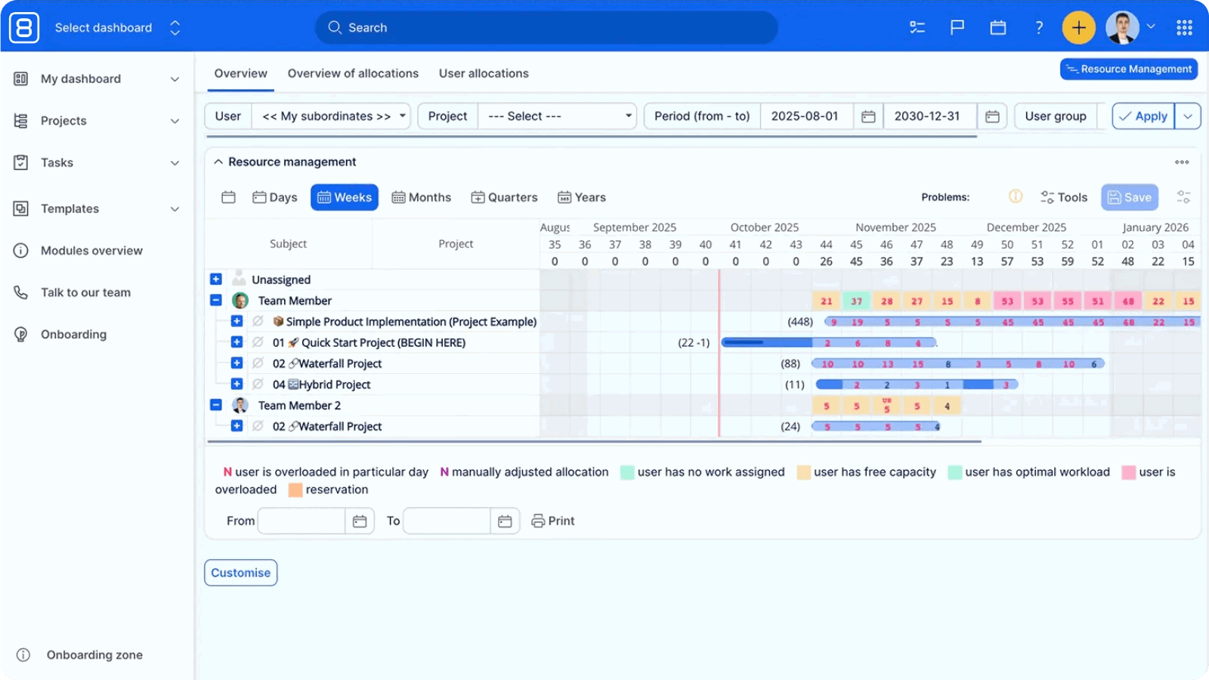This screenshot has height=680, width=1209.
Task: Open the flag icon in top bar
Action: 957,28
